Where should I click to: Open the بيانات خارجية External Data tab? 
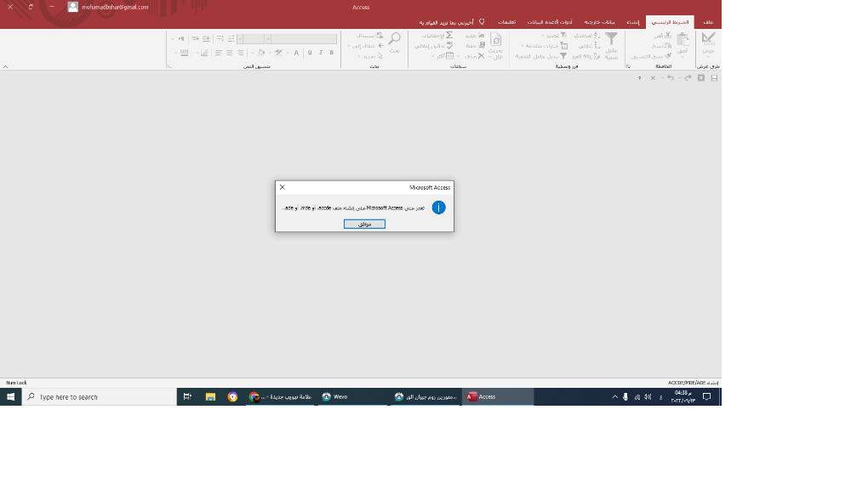point(599,22)
